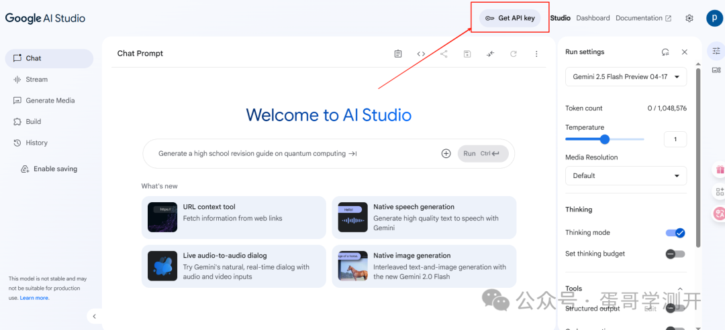Click Enable saving
Viewport: 725px width, 330px height.
pyautogui.click(x=49, y=169)
